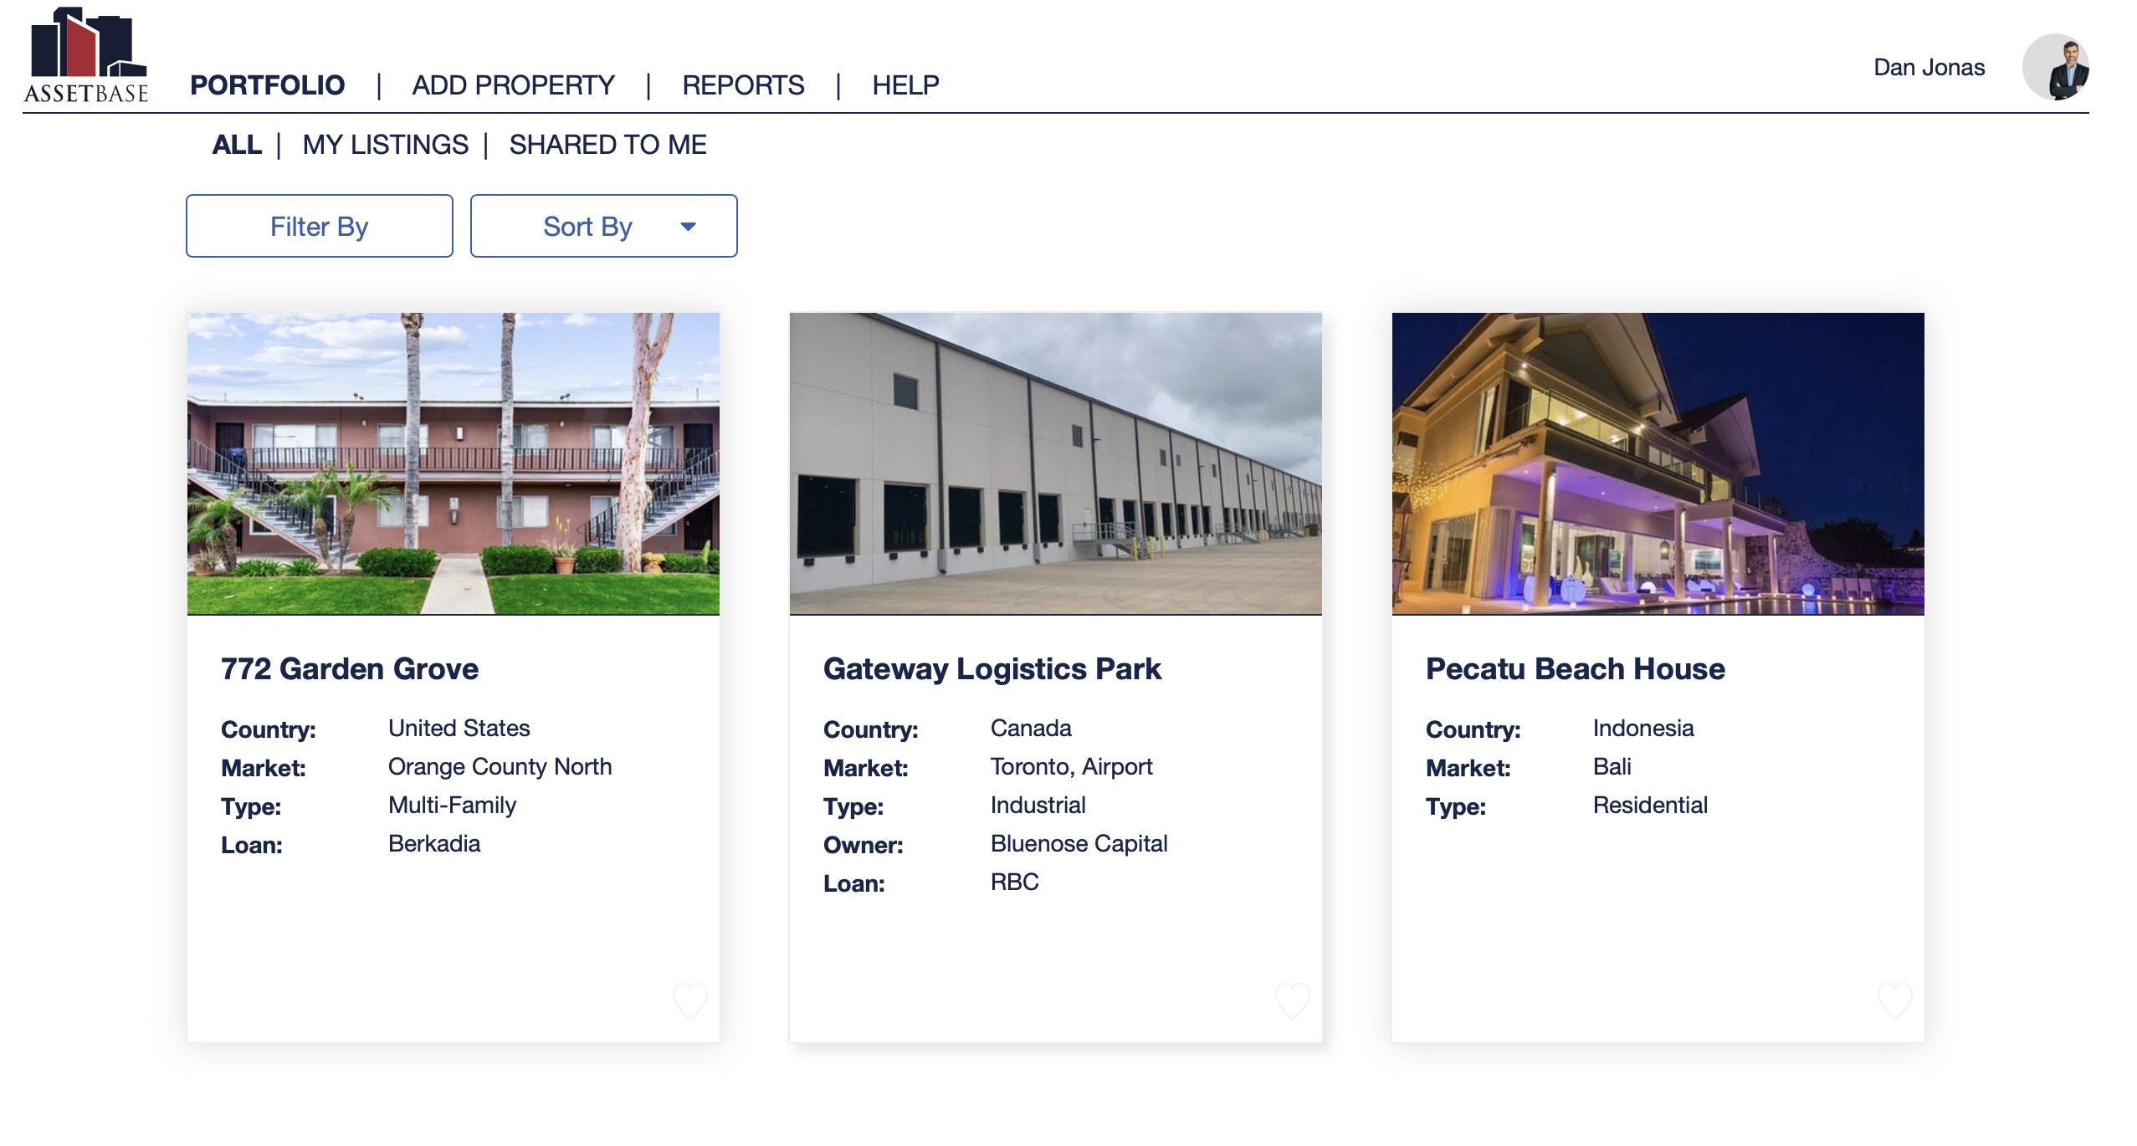This screenshot has width=2137, height=1146.
Task: Open the Filter By options
Action: click(x=319, y=227)
